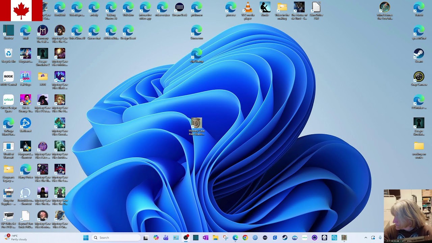Screen dimensions: 432x243
Task: Open the Shotcut desktop shortcut
Action: [x=8, y=32]
